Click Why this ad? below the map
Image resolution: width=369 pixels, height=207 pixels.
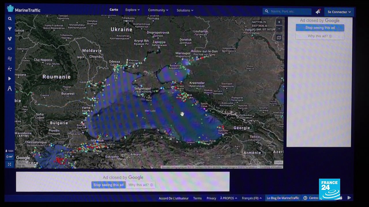[141, 185]
